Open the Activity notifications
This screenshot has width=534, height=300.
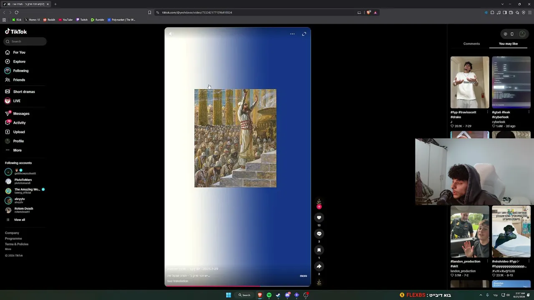coord(15,123)
